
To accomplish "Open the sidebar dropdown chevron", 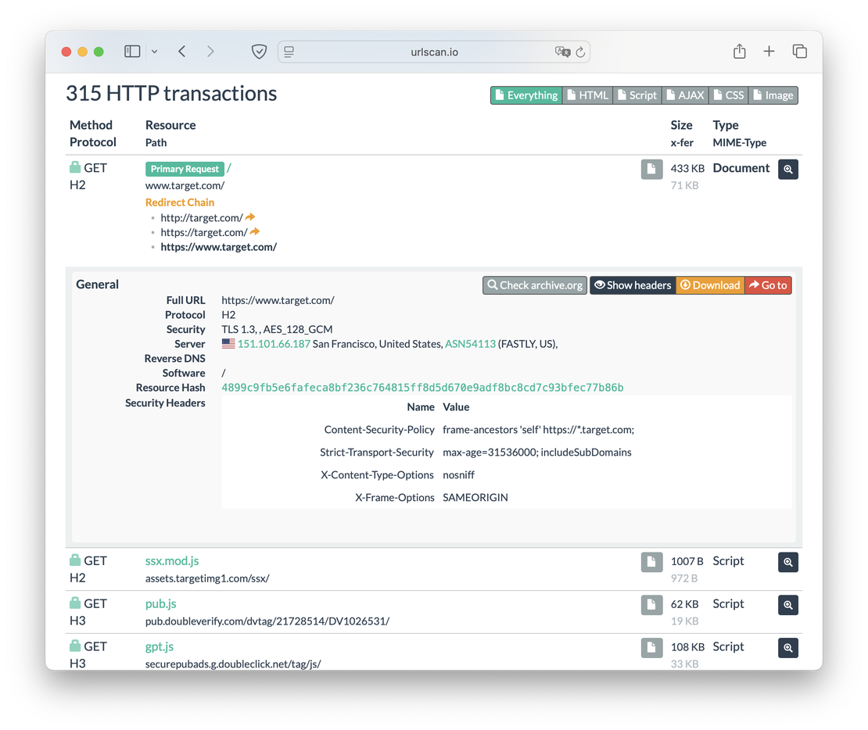I will 154,52.
